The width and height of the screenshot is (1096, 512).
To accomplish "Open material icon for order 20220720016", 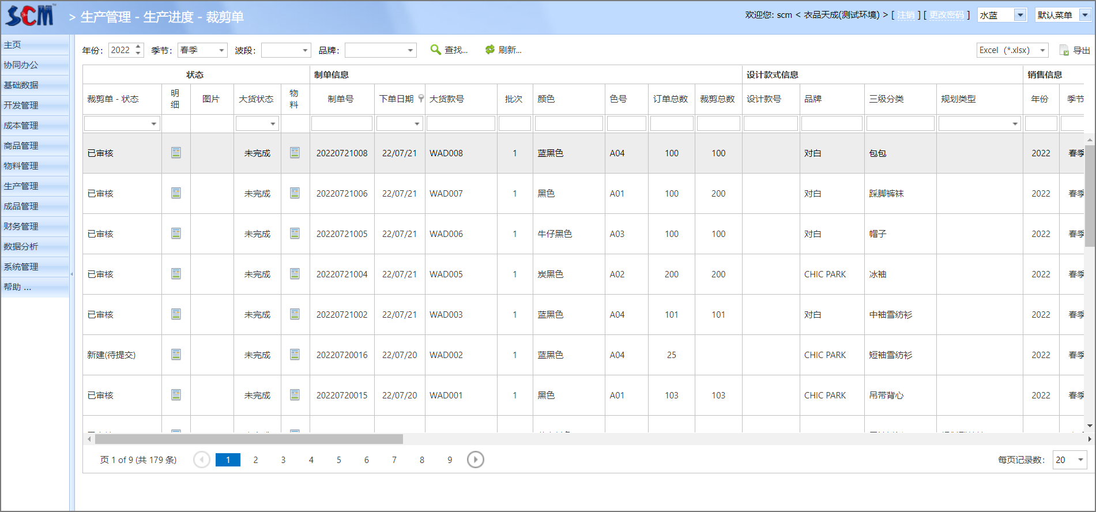I will click(295, 355).
